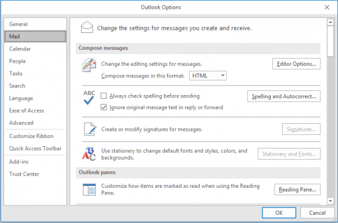Open the Trust Center category

(x=35, y=174)
